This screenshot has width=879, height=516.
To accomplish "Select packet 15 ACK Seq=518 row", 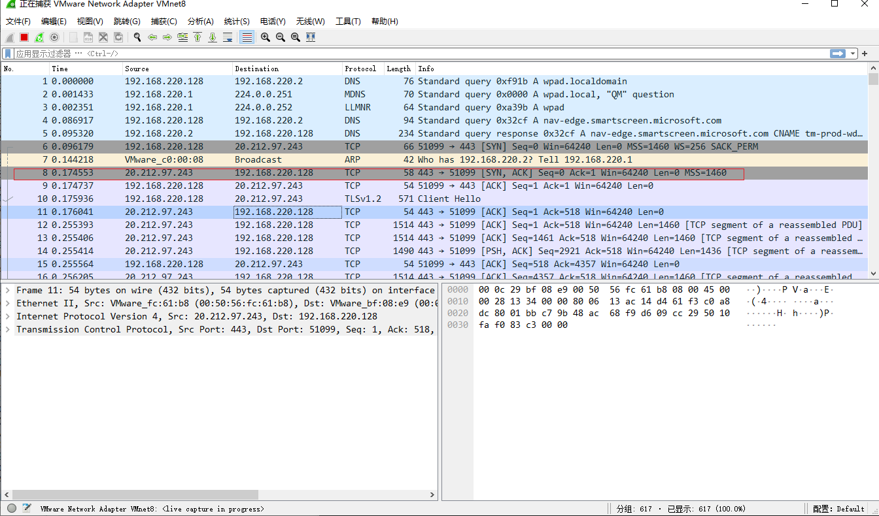I will (x=434, y=264).
